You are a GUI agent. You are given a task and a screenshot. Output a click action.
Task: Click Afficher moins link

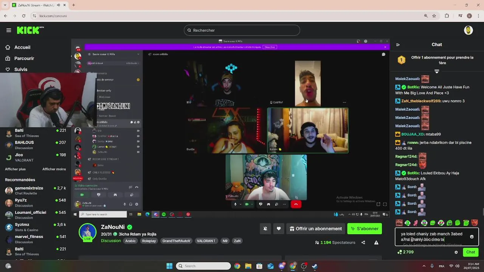coord(54,169)
